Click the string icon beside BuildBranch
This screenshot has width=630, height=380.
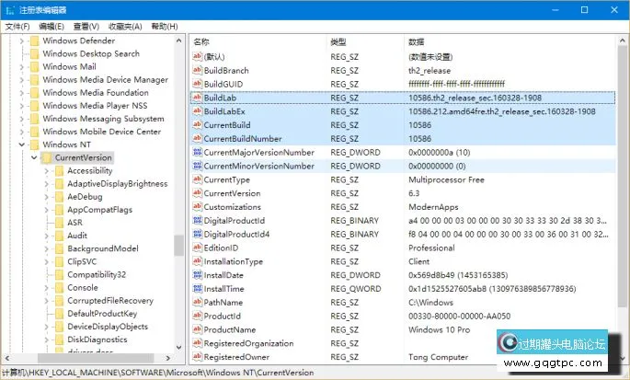196,71
